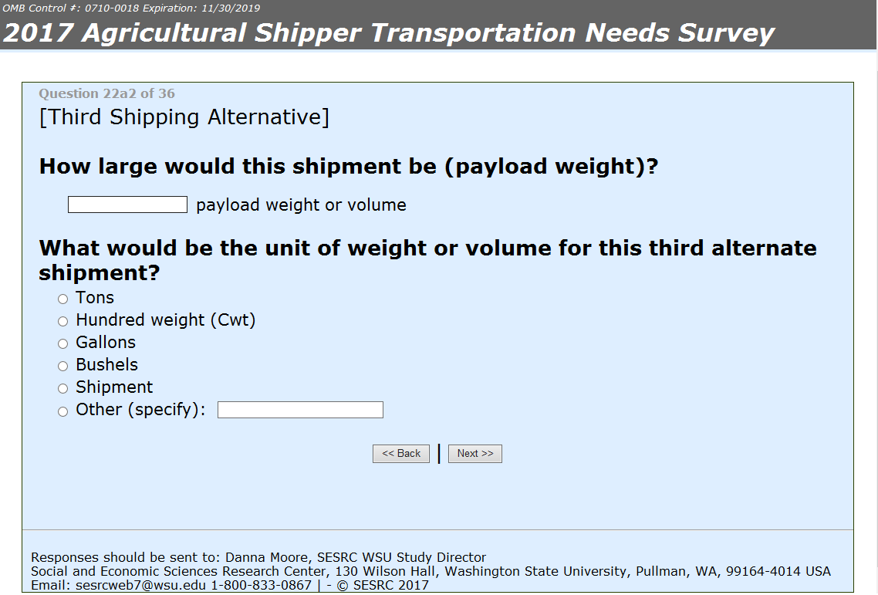This screenshot has height=595, width=878.
Task: Click the Third Shipping Alternative heading
Action: 184,117
